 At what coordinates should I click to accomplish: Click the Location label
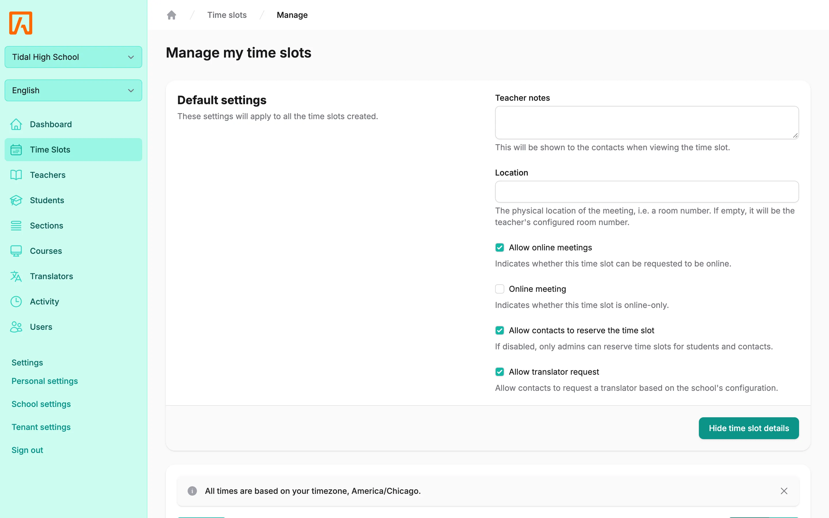pyautogui.click(x=512, y=173)
